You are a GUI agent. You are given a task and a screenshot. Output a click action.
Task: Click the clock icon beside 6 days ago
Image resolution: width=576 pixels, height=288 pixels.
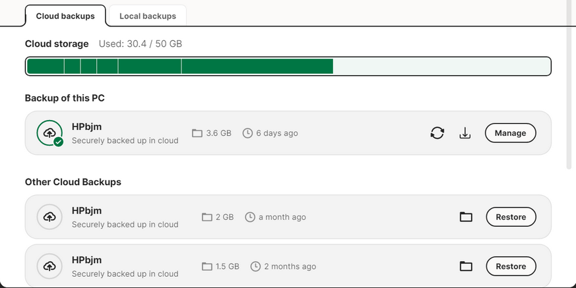(247, 133)
